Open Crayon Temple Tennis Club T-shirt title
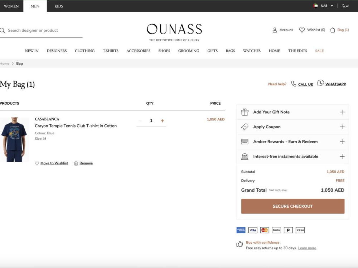 pos(76,126)
